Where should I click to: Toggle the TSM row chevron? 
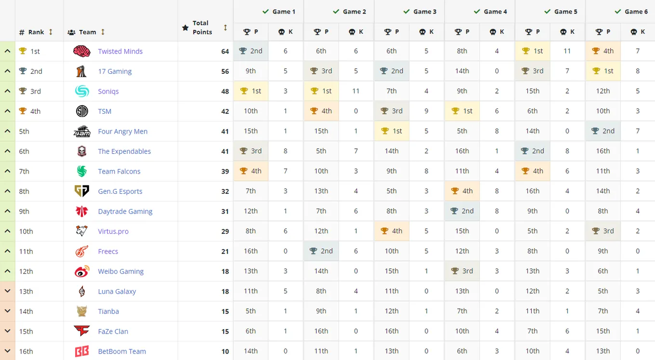[7, 111]
